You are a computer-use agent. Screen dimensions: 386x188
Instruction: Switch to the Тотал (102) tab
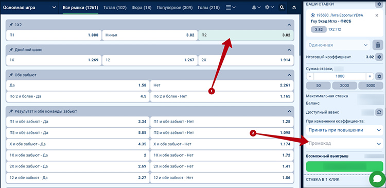click(115, 8)
